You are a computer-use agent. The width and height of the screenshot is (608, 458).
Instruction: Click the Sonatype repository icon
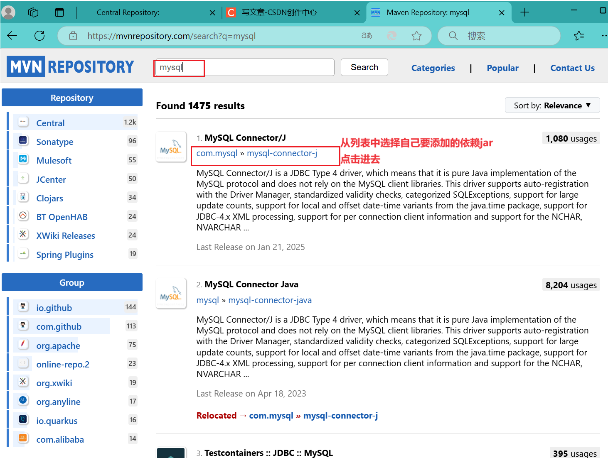pos(23,141)
